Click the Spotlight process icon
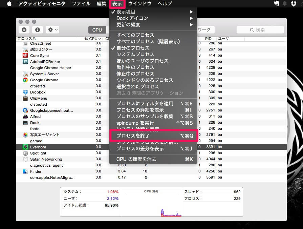The image size is (303, 229). 25,153
